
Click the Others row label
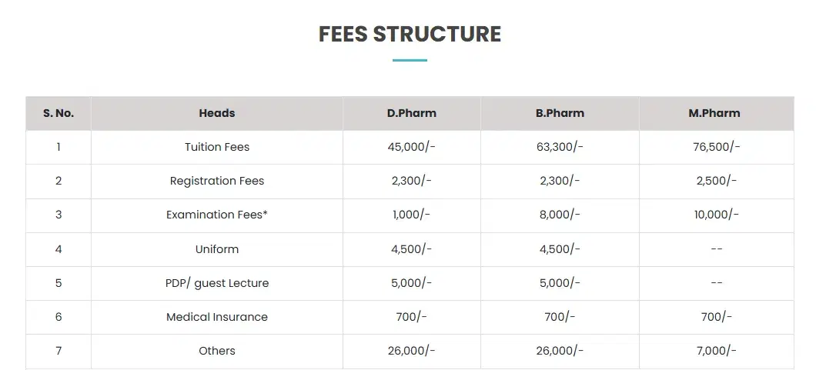(217, 351)
